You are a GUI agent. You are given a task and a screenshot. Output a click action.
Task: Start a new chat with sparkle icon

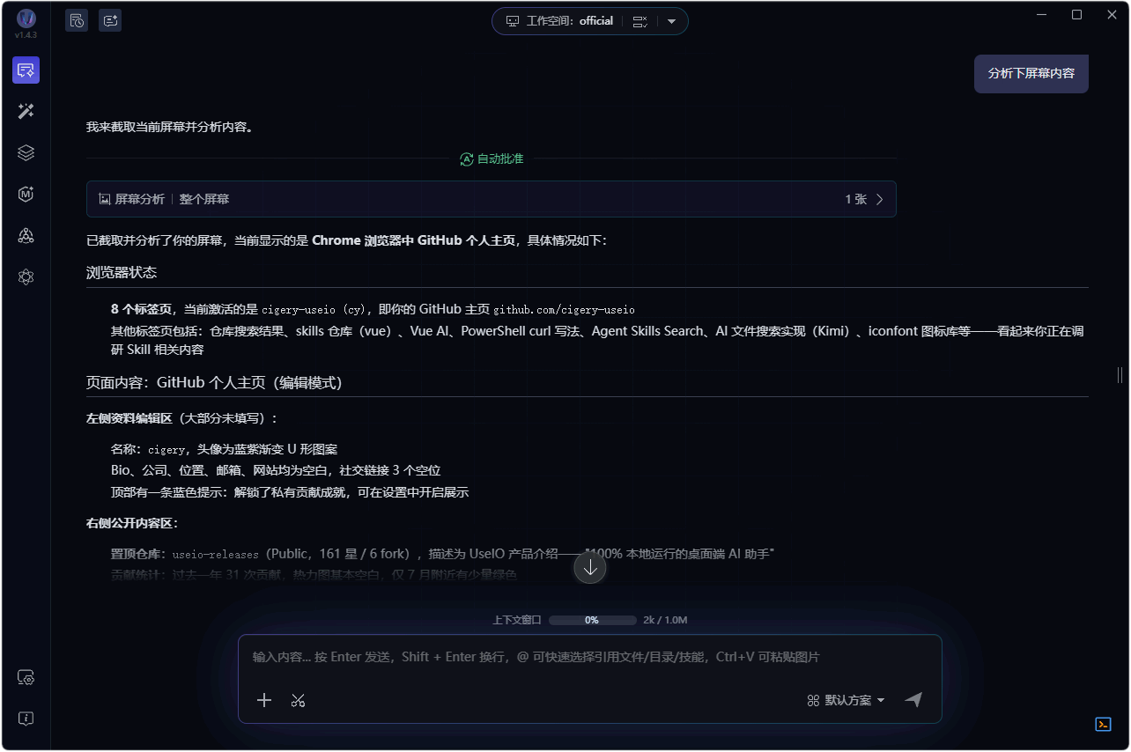110,20
